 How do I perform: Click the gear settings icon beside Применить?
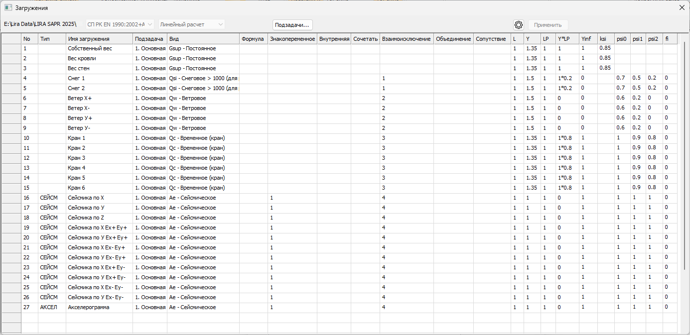519,25
